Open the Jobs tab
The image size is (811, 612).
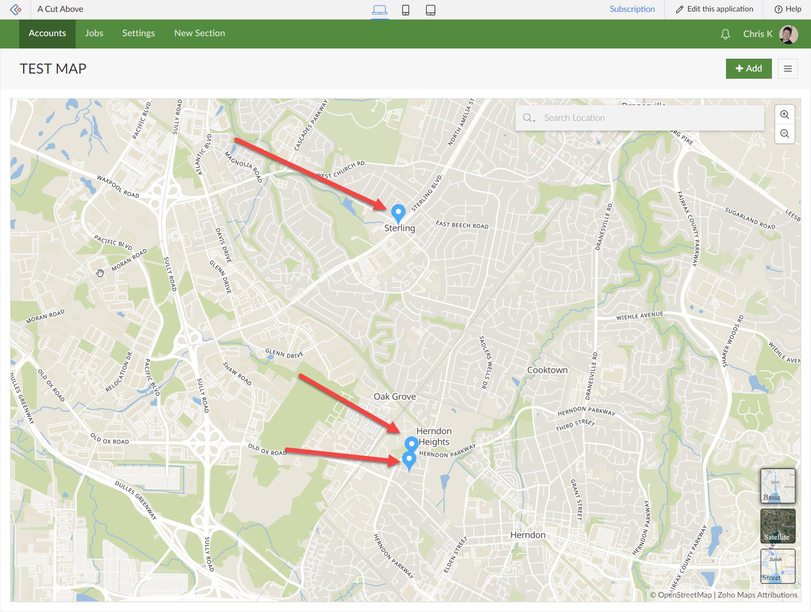coord(94,34)
